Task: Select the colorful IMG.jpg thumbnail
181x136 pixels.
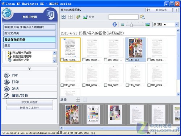Action: click(x=135, y=48)
